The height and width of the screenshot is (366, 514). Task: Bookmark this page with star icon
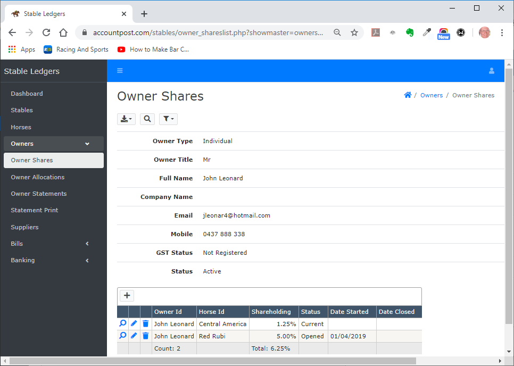354,32
